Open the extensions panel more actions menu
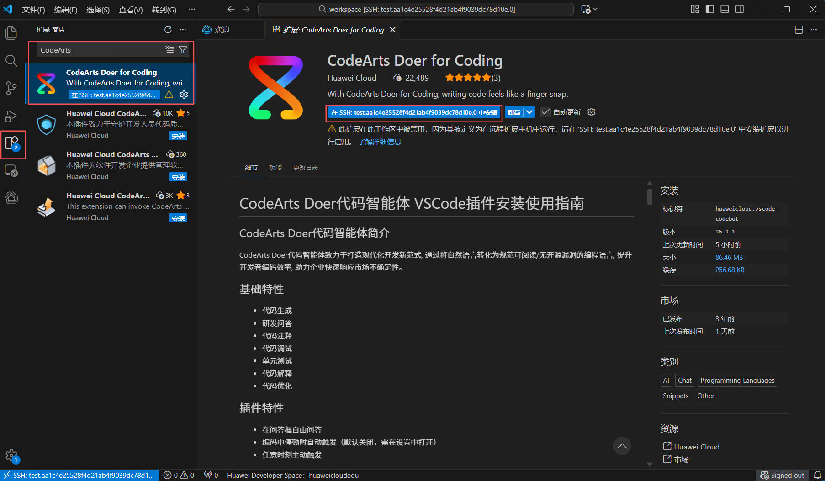This screenshot has width=825, height=481. coord(183,30)
